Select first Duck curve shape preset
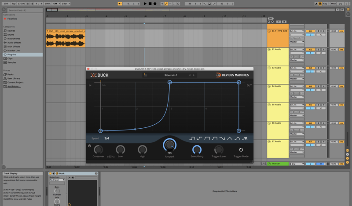 tap(192, 138)
